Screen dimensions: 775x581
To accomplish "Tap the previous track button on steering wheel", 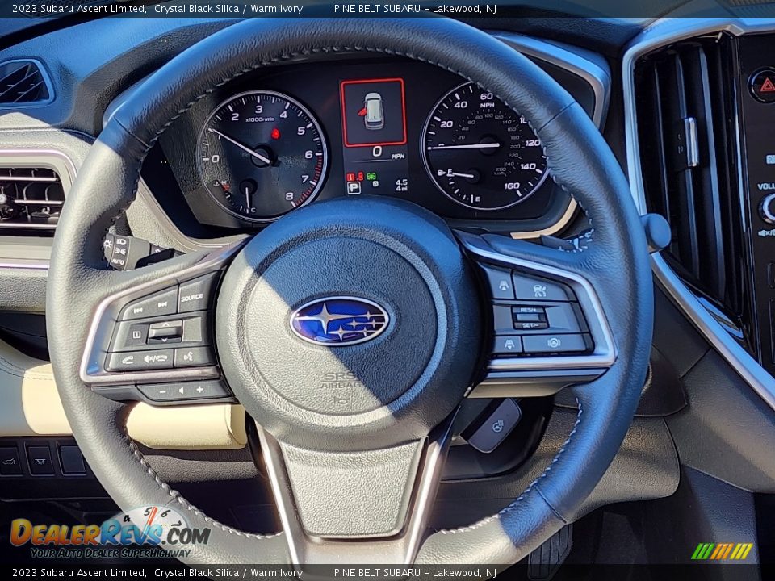I will 138,310.
